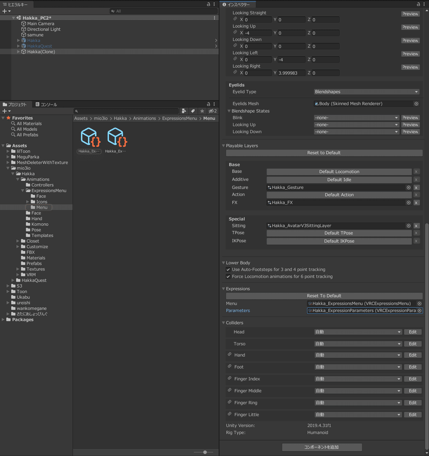Screen dimensions: 429x456
Task: Lock the Inspector panel with the padlock icon
Action: point(418,4)
